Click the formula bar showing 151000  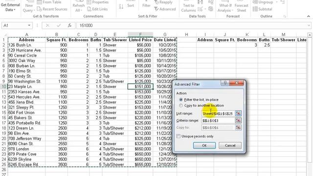[x=192, y=25]
